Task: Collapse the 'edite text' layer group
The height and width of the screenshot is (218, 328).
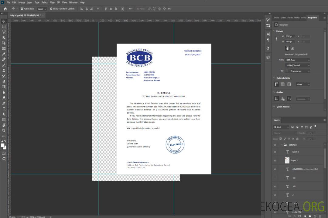Action: pos(281,145)
